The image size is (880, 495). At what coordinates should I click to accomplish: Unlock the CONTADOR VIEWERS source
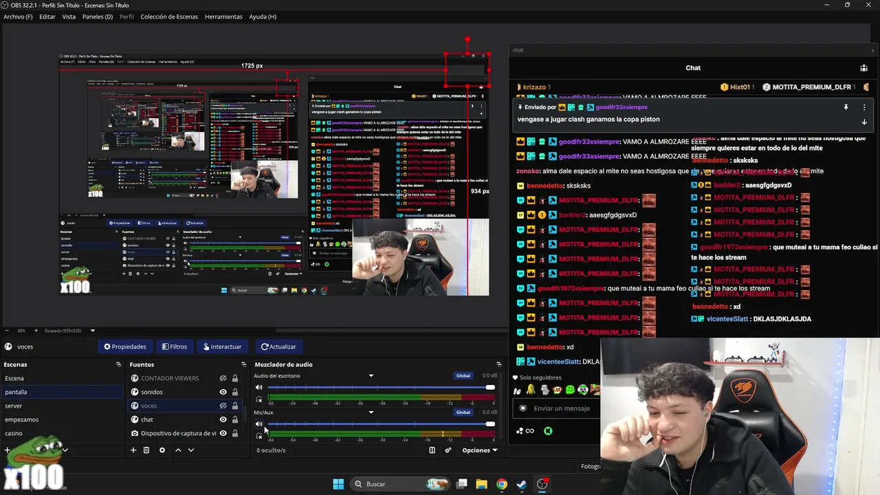coord(234,378)
